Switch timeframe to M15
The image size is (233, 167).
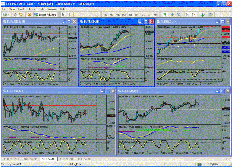tap(118, 15)
